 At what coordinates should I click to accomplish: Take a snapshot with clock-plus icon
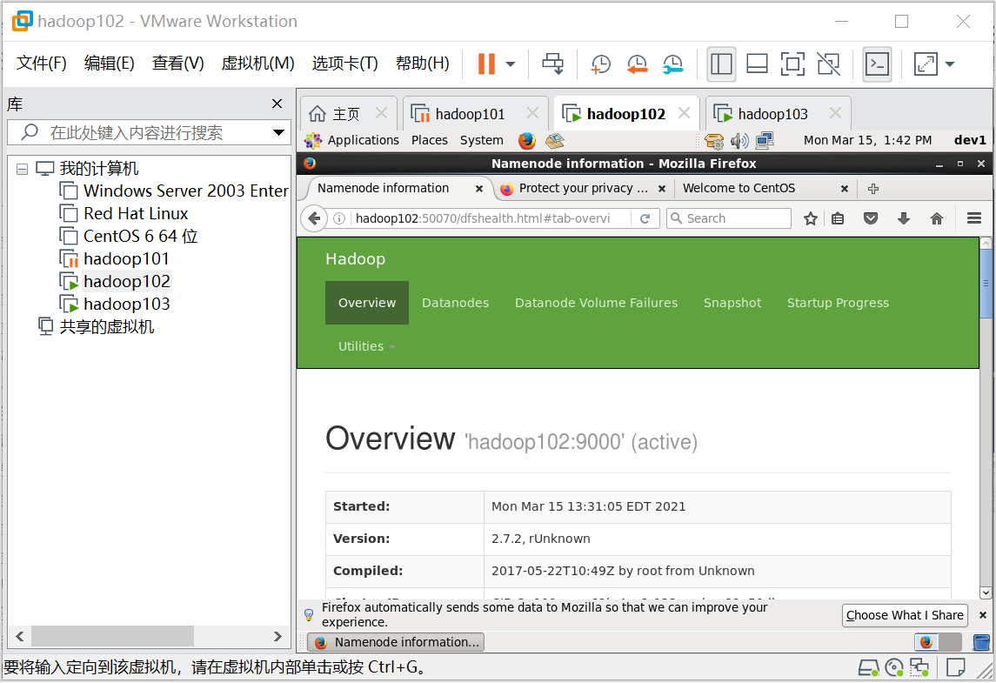click(x=600, y=64)
